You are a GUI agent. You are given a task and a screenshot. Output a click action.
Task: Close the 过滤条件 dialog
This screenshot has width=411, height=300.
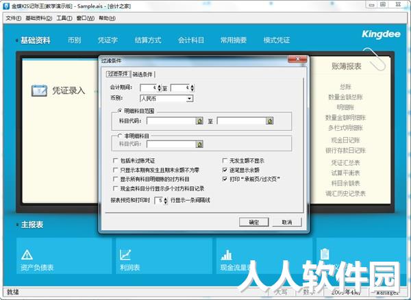click(x=297, y=59)
